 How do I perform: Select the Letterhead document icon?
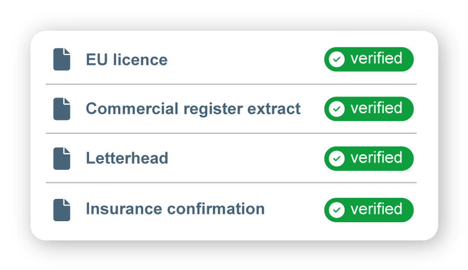(x=61, y=158)
